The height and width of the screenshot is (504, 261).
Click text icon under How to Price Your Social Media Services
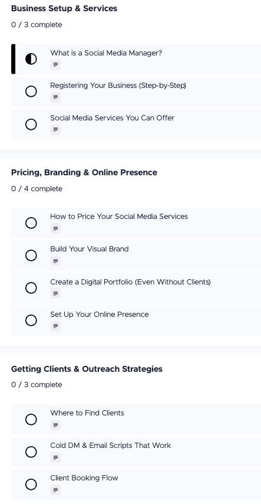[x=55, y=228]
